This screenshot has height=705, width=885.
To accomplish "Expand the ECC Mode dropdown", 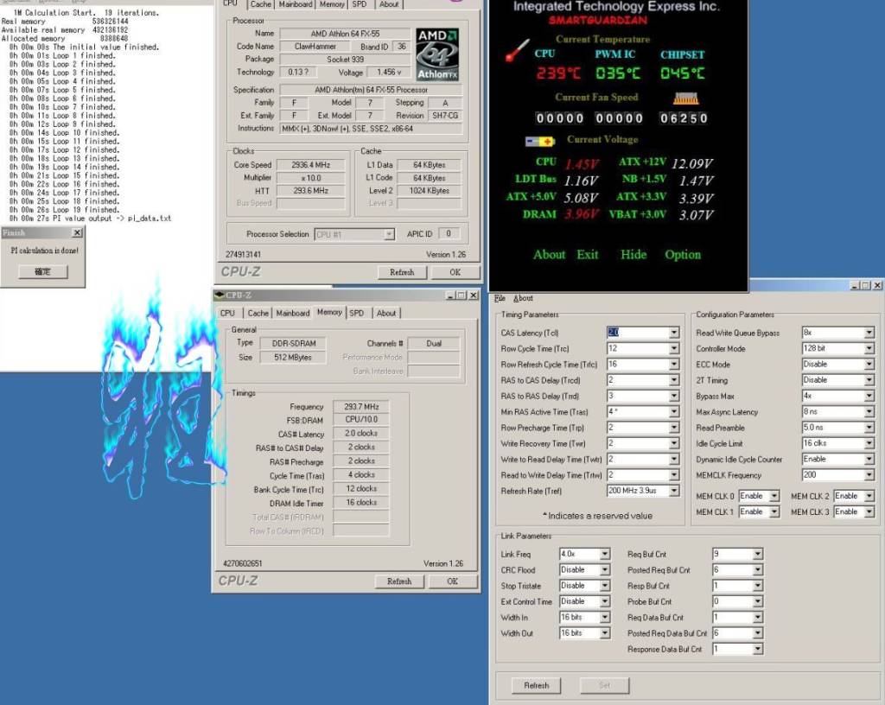I will click(869, 365).
